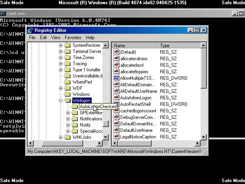
Task: Expand the SpecialAccounts subkey
Action: (x=68, y=131)
